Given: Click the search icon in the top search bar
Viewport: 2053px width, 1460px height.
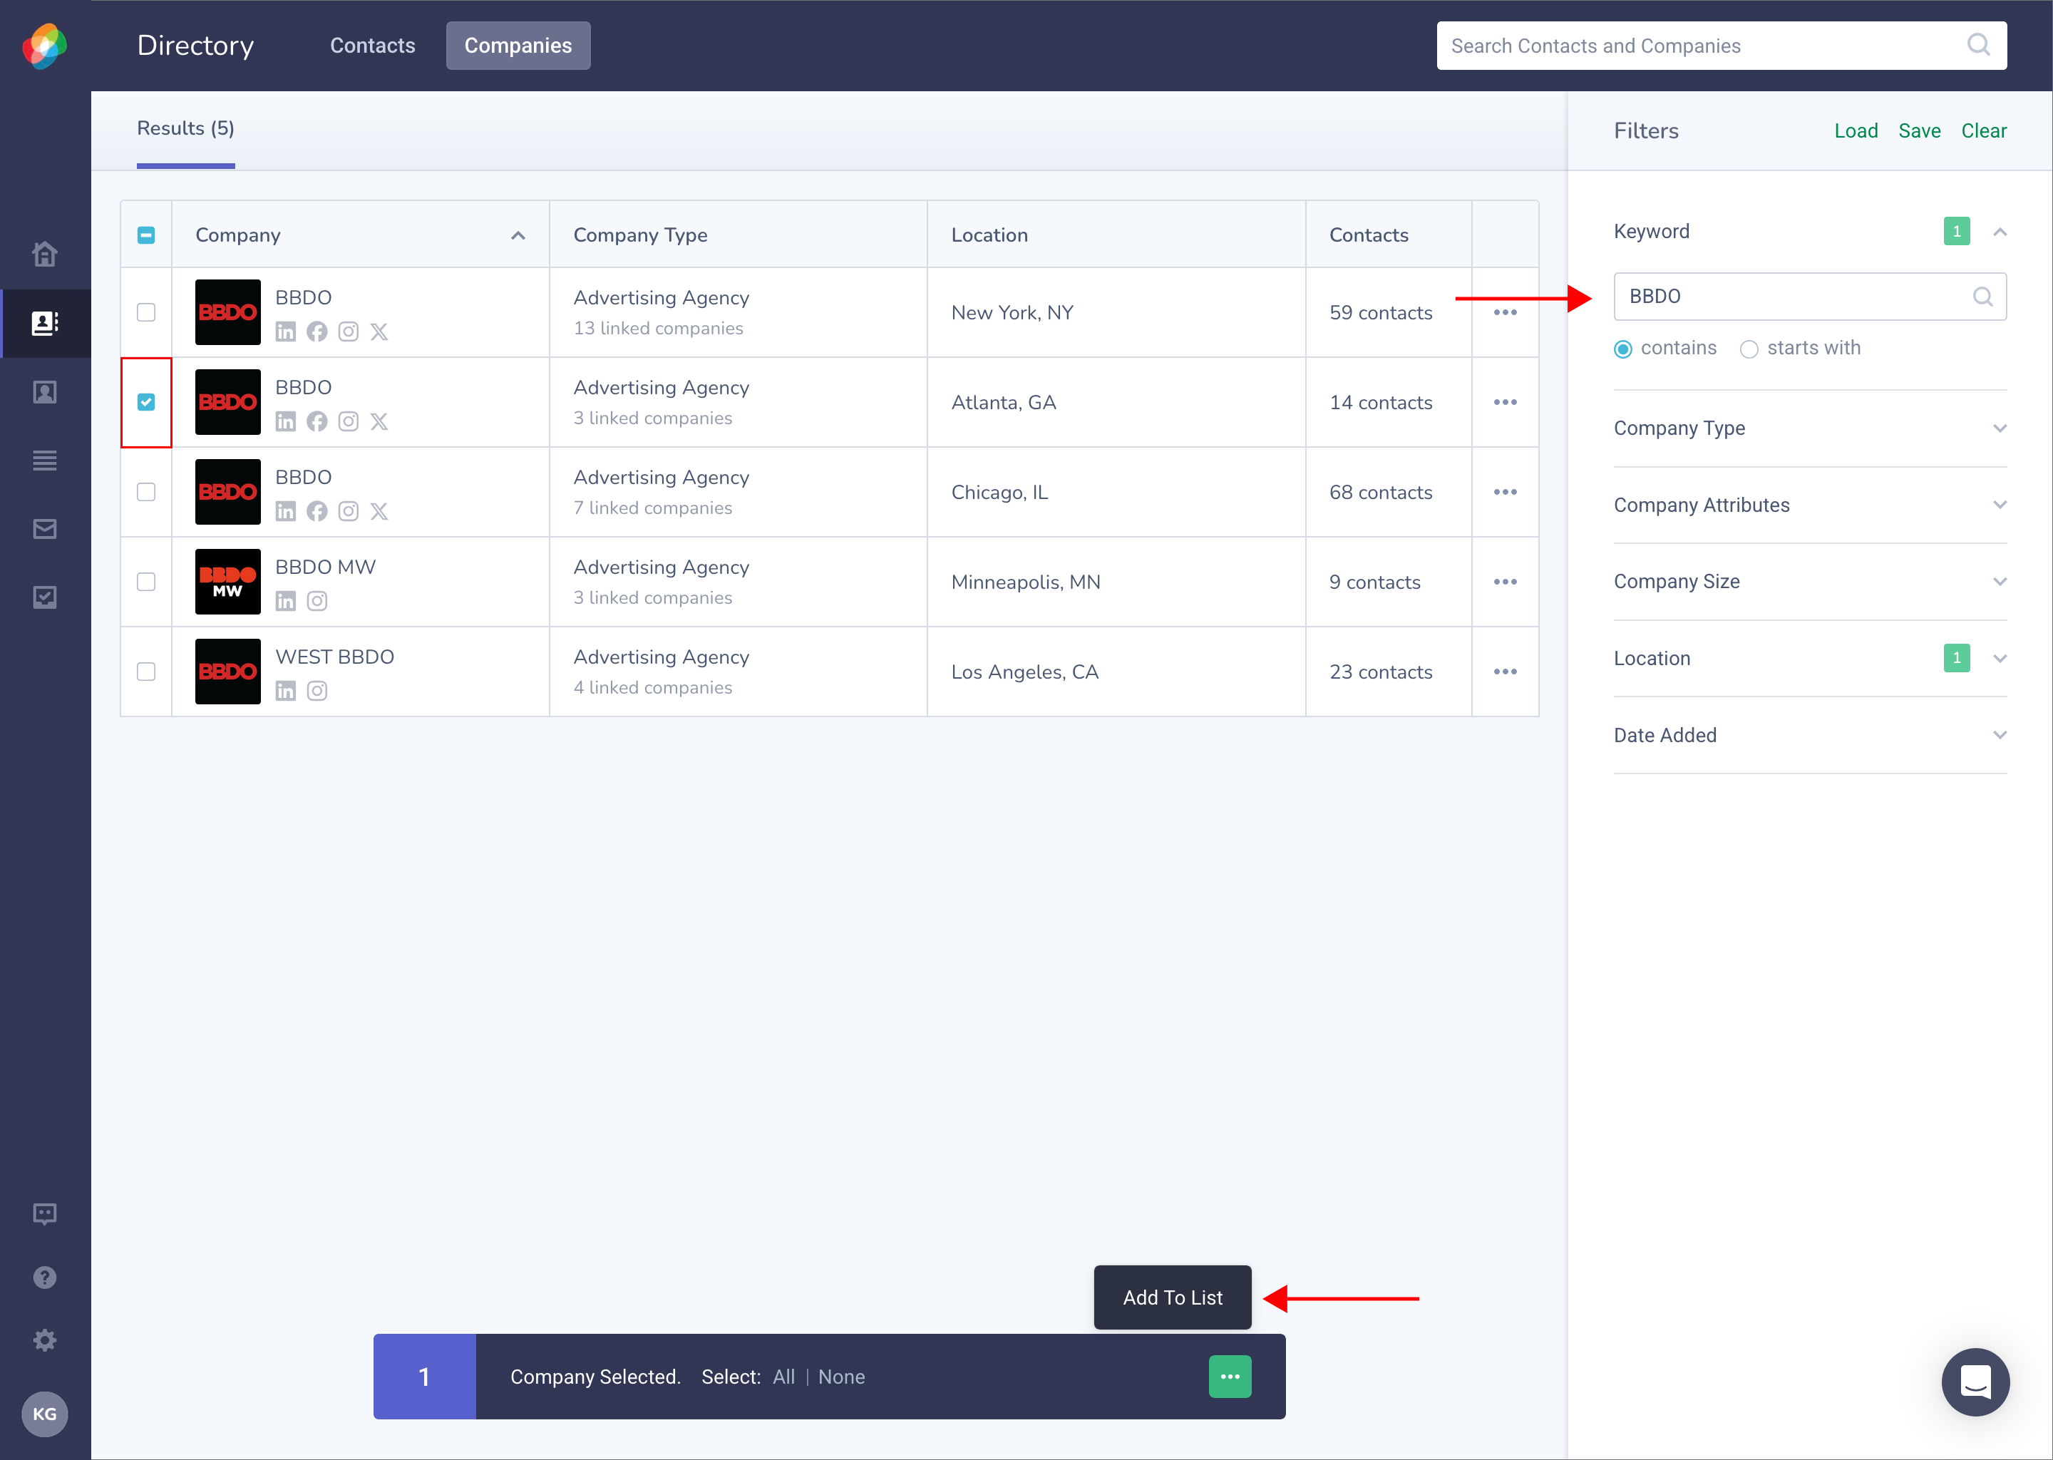Looking at the screenshot, I should [x=1978, y=45].
